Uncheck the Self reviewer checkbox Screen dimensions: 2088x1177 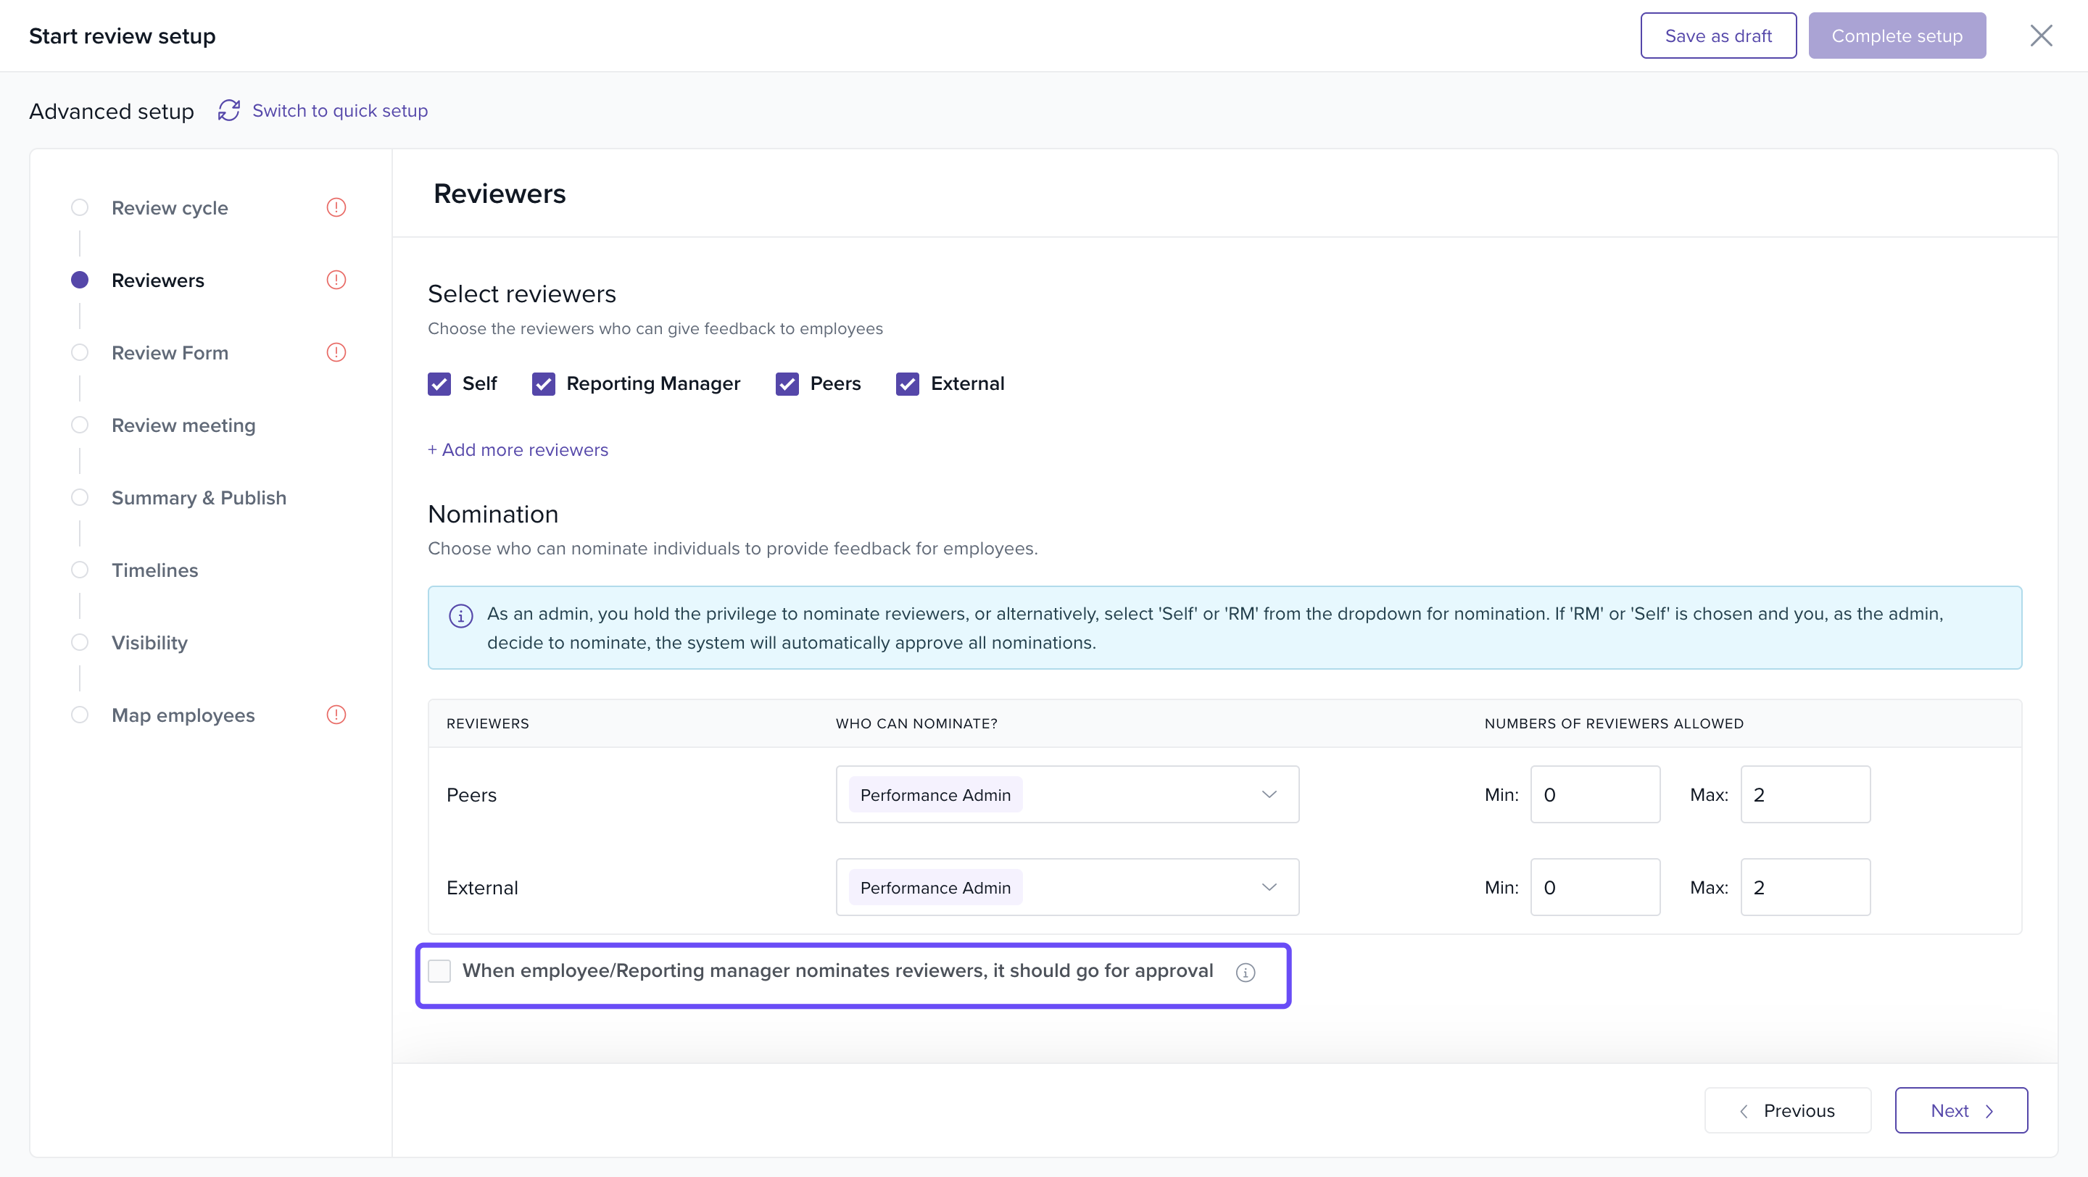click(439, 384)
